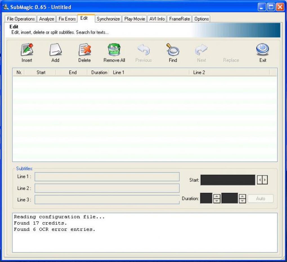Click the Start time field
Screen dimensions: 287x262
pos(228,180)
